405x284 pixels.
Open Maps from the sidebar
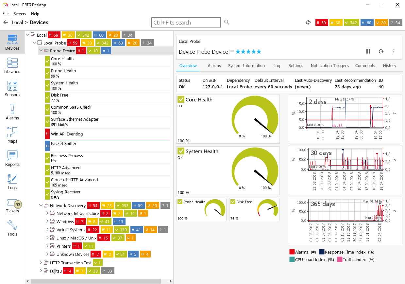tap(12, 135)
